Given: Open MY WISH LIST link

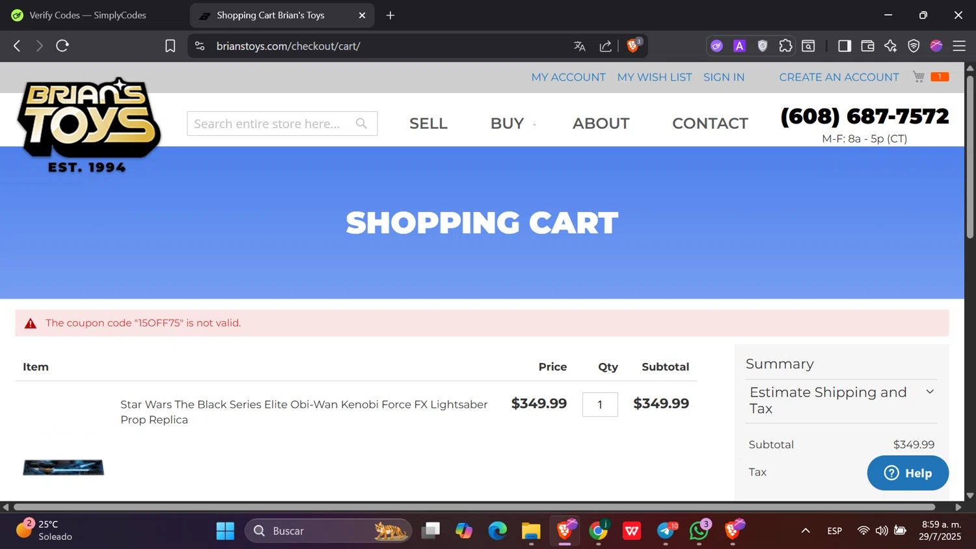Looking at the screenshot, I should (655, 77).
